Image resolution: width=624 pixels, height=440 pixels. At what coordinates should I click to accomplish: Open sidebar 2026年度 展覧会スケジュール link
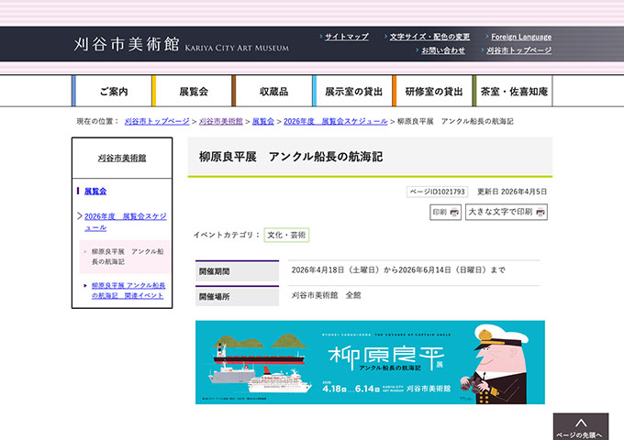[x=126, y=222]
